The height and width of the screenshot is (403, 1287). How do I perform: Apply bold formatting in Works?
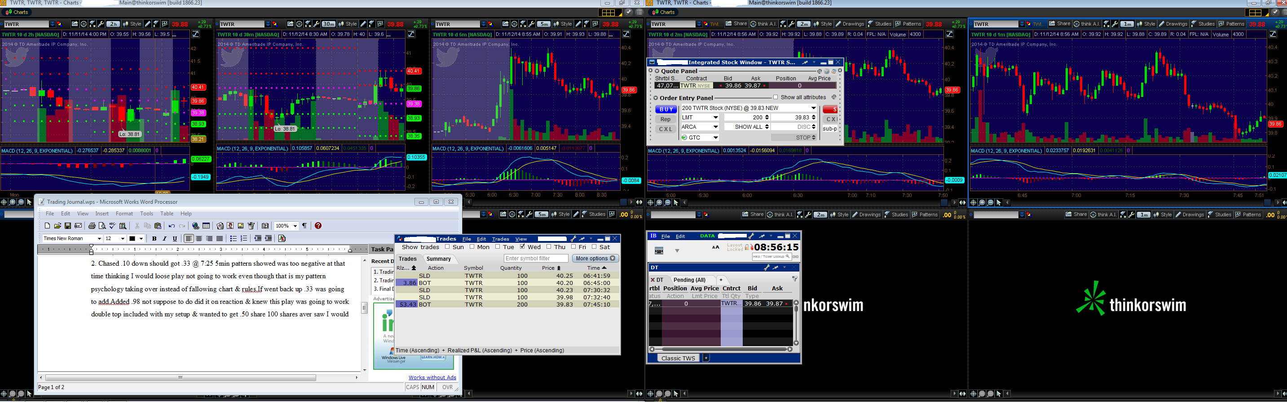point(154,239)
